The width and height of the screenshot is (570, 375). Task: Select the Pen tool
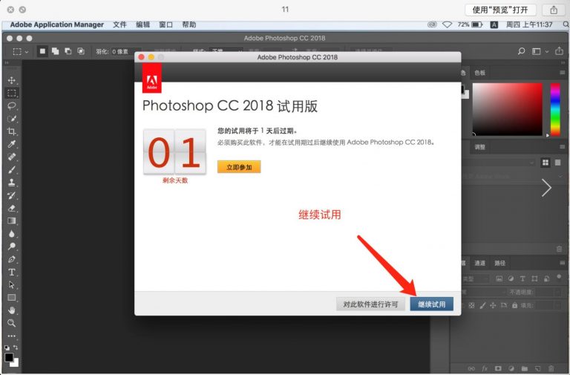(12, 259)
